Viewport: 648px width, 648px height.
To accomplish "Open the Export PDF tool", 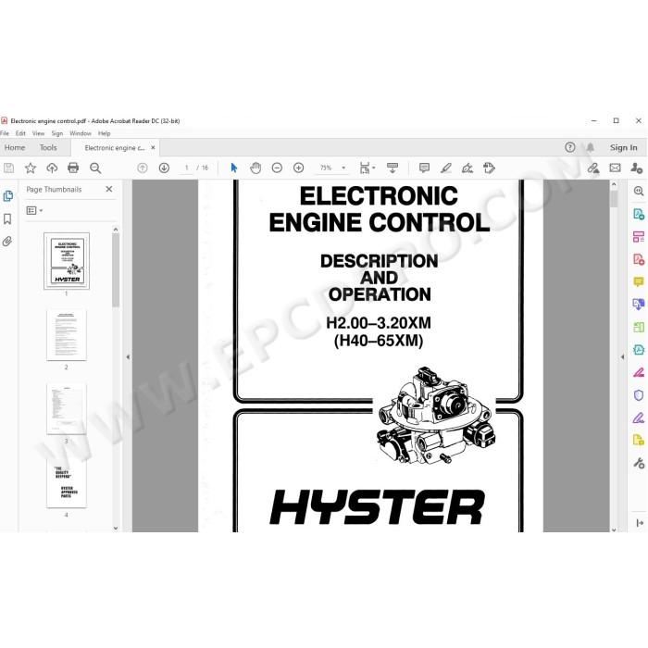I will [x=639, y=214].
